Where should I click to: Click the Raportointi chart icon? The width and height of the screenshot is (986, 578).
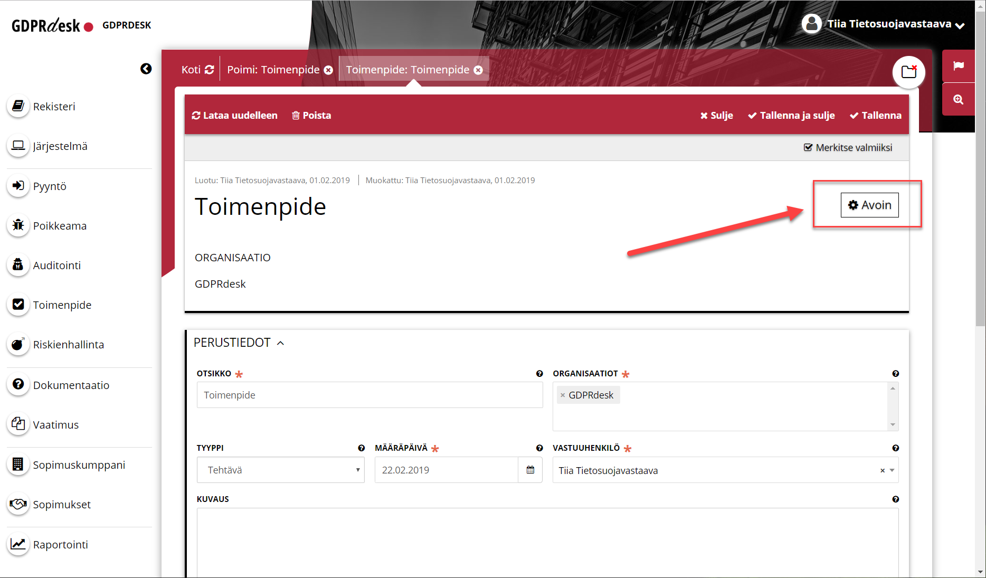coord(18,544)
